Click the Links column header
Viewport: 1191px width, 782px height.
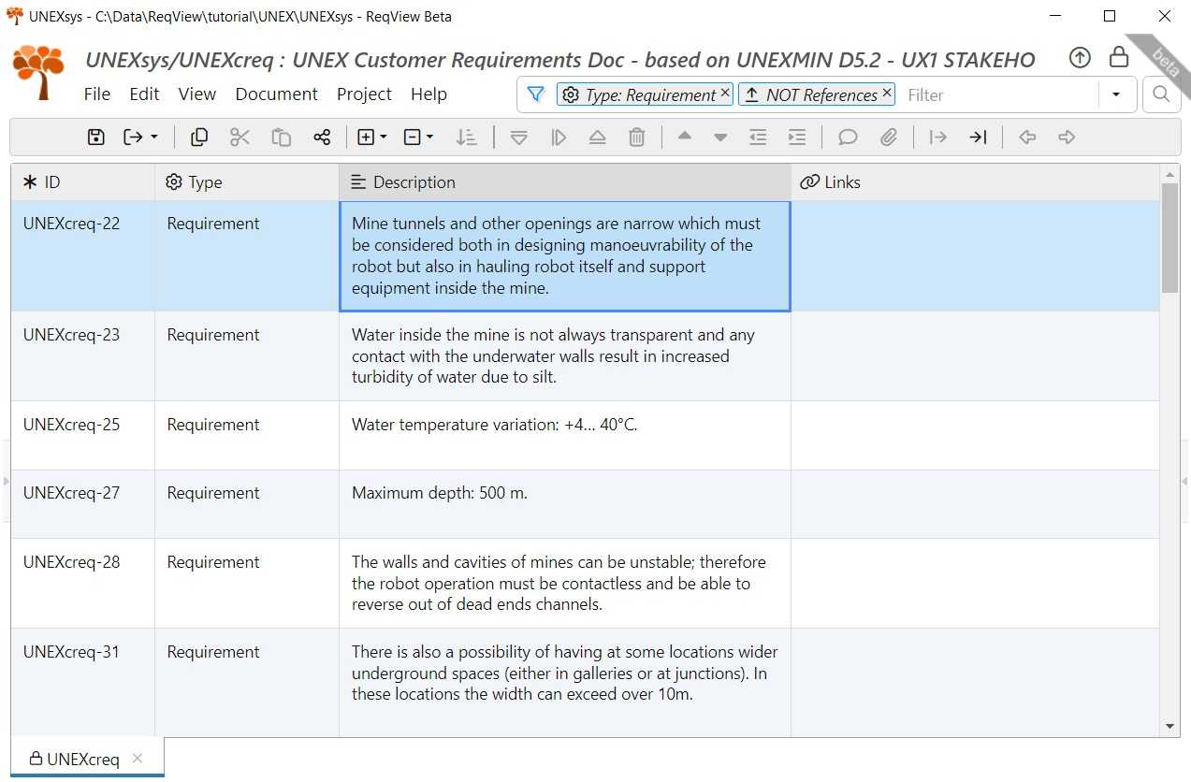(975, 182)
